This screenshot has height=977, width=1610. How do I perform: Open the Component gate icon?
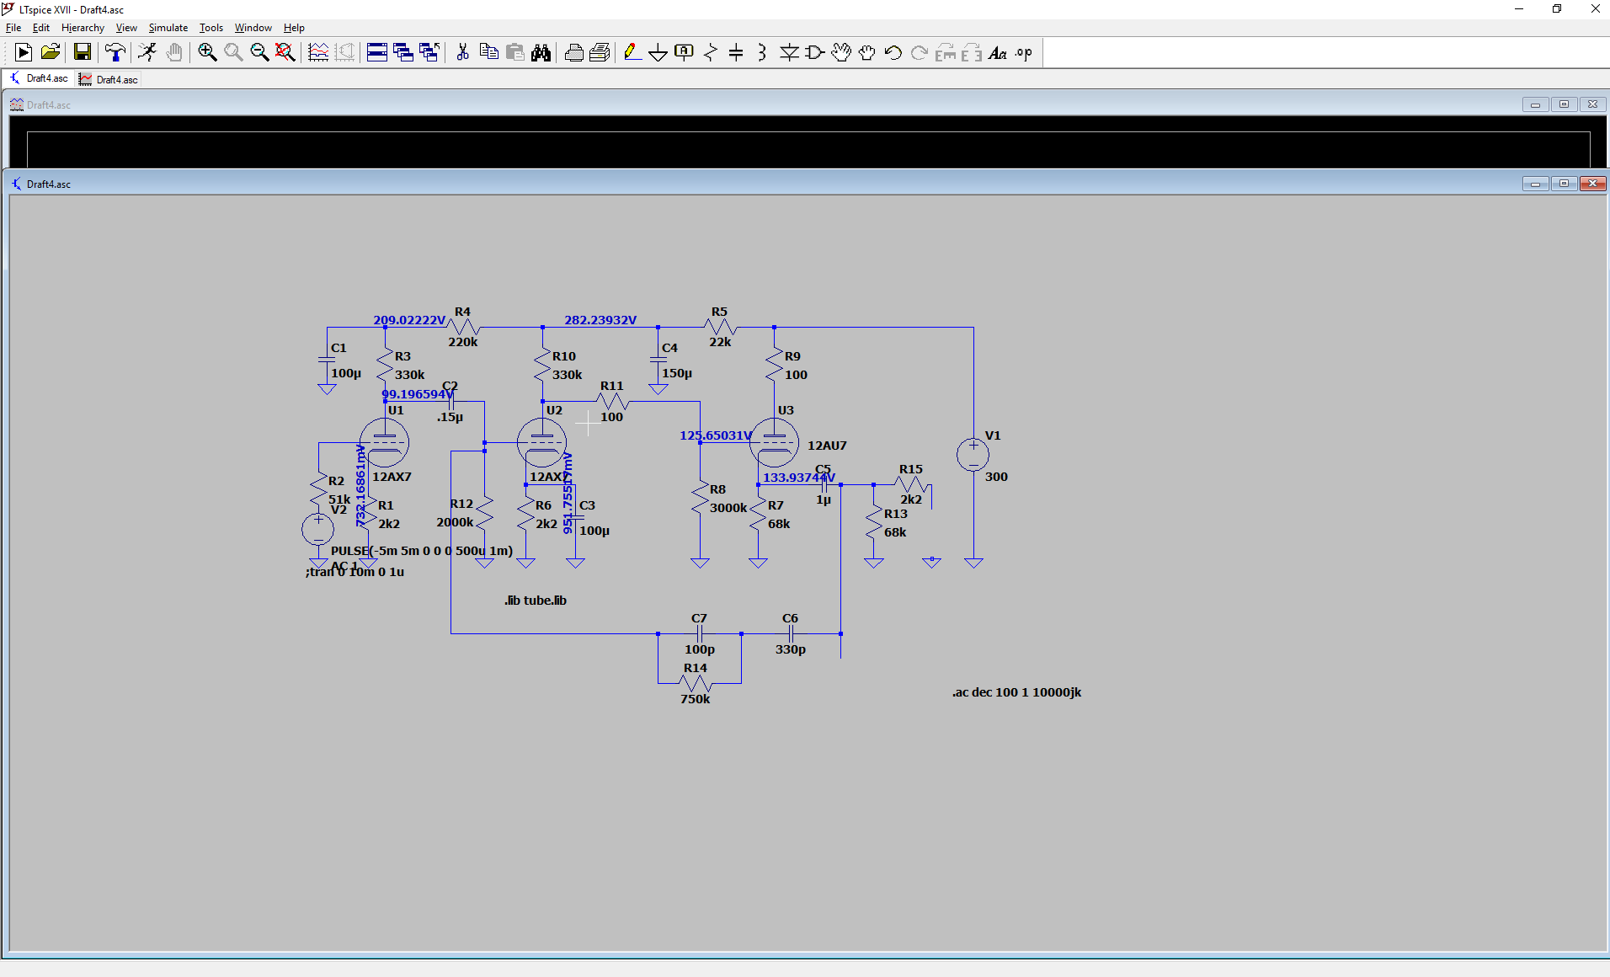pos(815,53)
